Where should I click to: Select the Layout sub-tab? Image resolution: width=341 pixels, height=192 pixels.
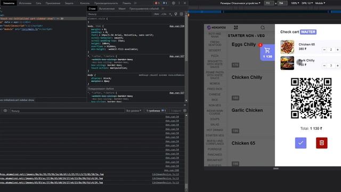point(122,9)
